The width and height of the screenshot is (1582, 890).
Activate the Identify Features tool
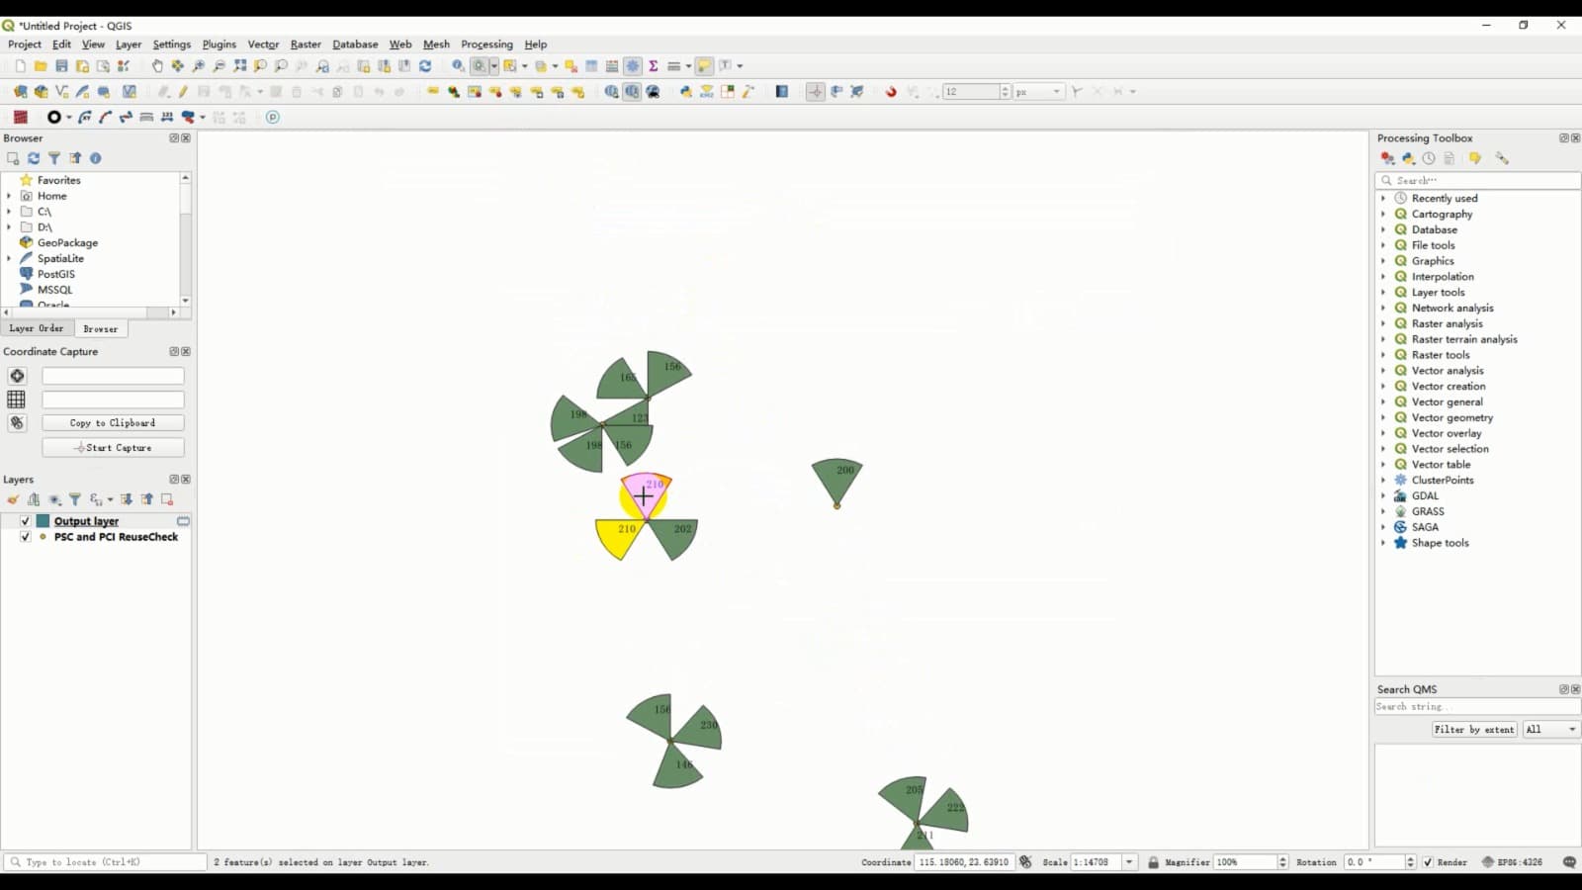pyautogui.click(x=458, y=66)
